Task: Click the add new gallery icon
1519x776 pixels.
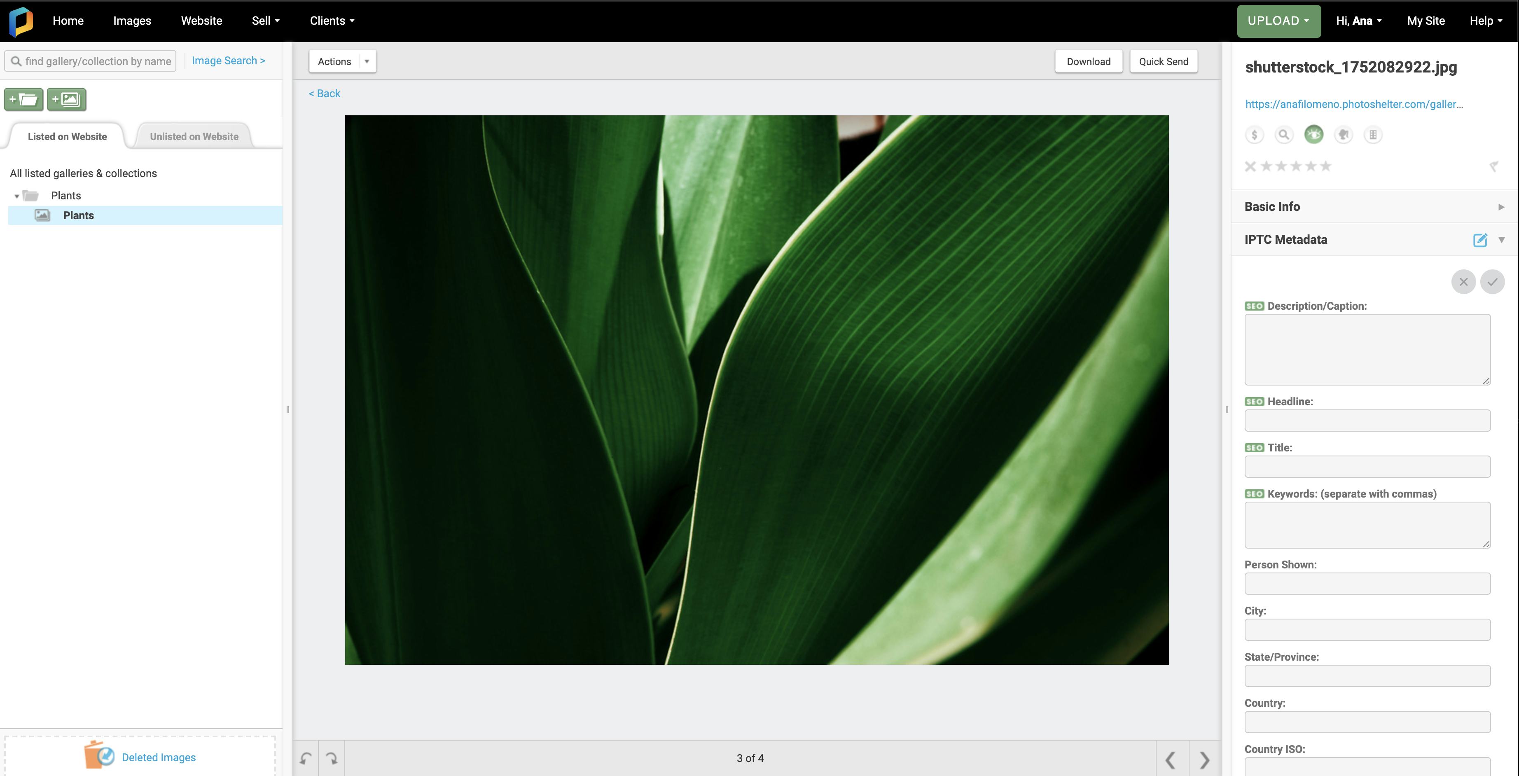Action: 67,99
